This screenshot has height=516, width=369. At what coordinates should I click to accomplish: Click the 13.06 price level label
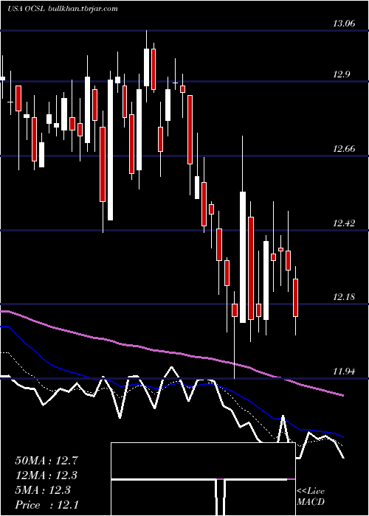(344, 24)
